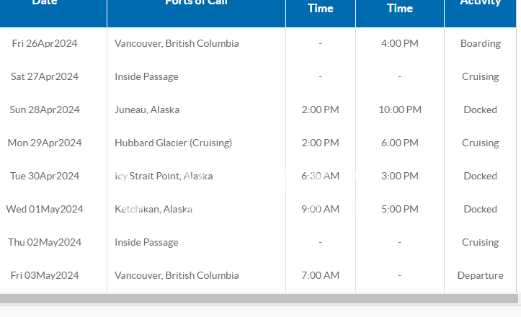Select the Fri 03May2024 date cell
This screenshot has width=521, height=317.
(45, 275)
